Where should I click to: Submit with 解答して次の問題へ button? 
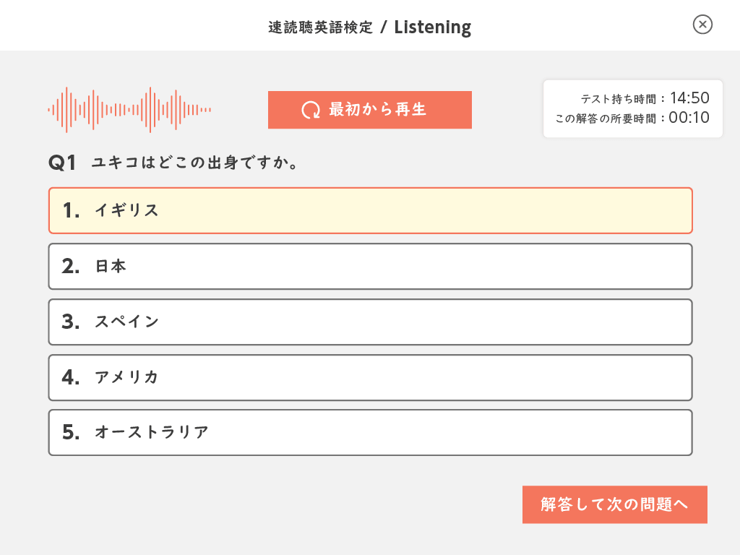[614, 504]
